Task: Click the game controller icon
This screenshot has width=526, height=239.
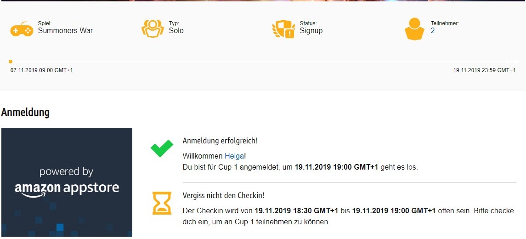Action: click(22, 29)
